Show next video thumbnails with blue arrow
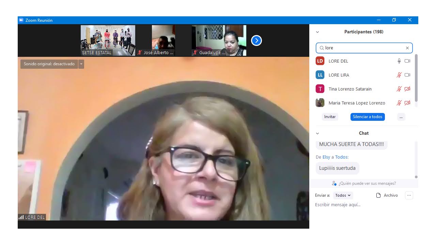Image resolution: width=436 pixels, height=245 pixels. point(256,40)
